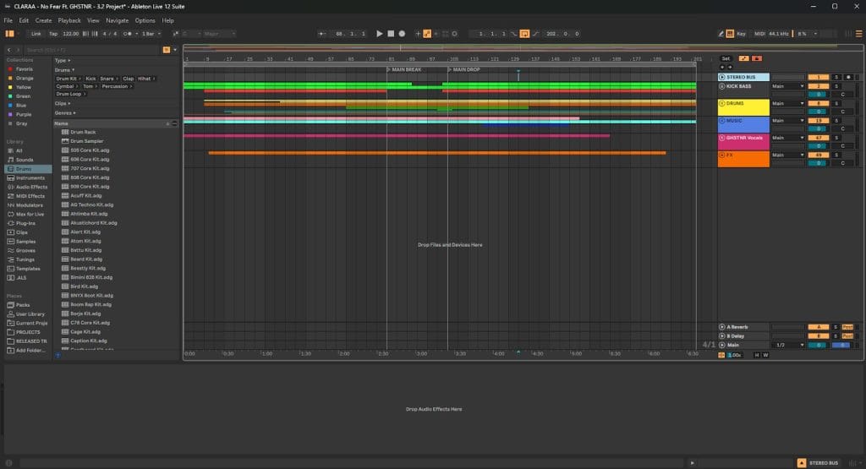This screenshot has height=469, width=866.
Task: Open the 1 Bar quantization dropdown
Action: click(x=149, y=34)
